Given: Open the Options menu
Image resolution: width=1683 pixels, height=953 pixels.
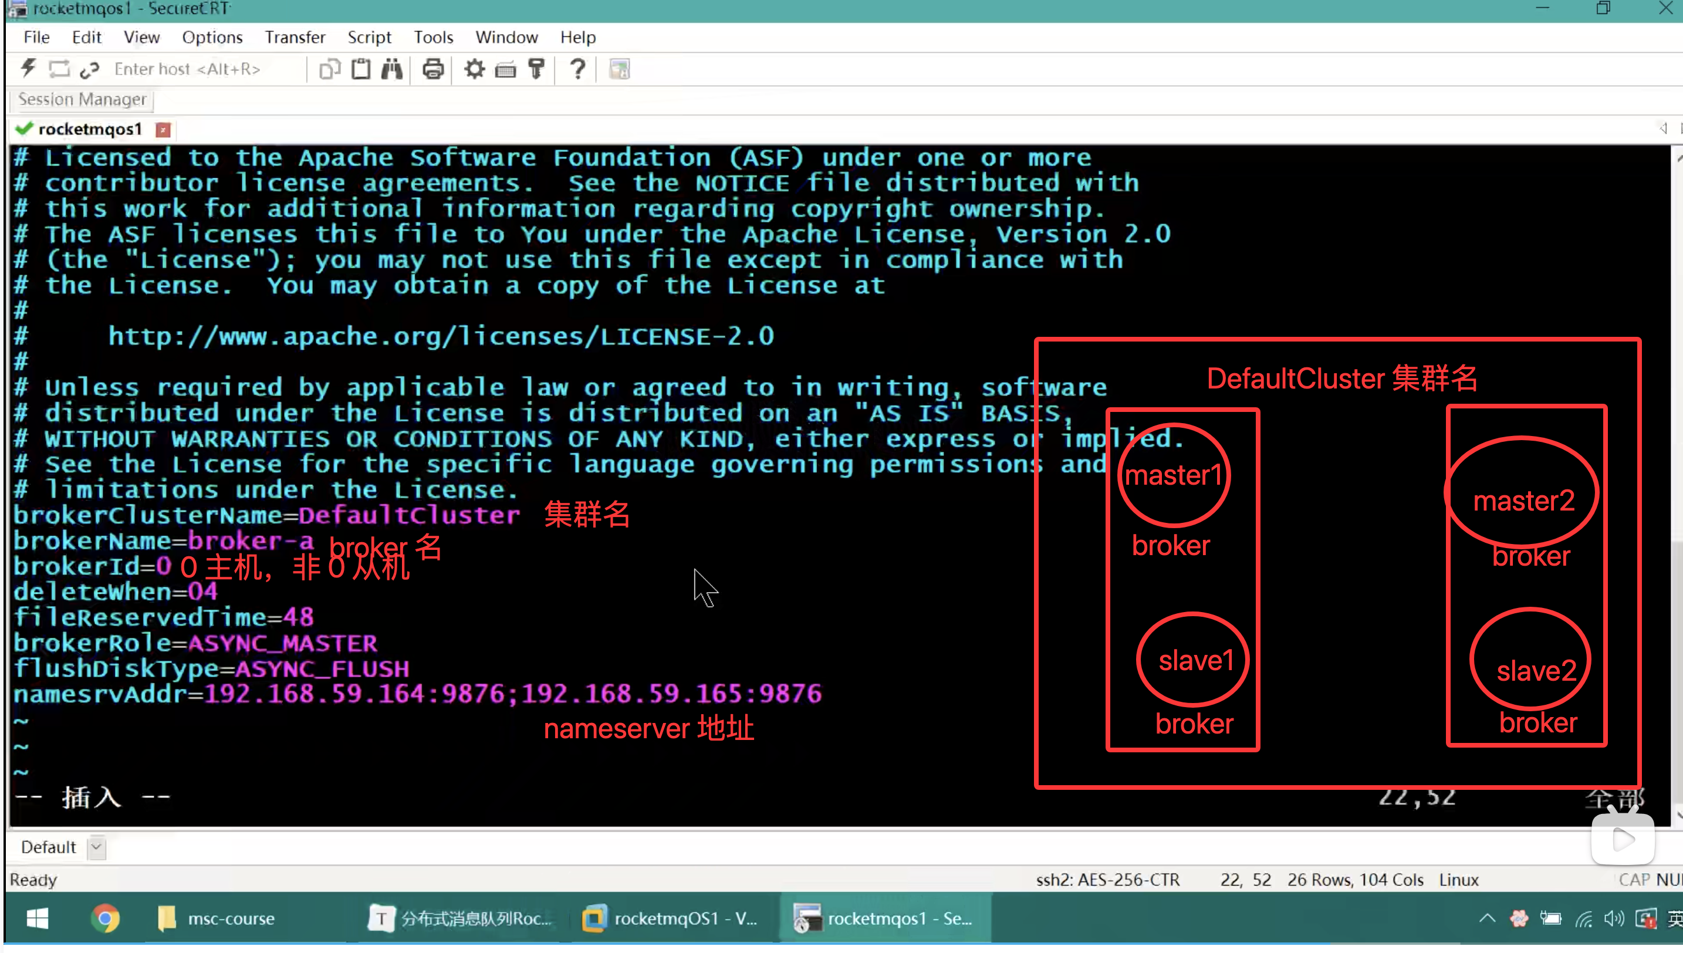Looking at the screenshot, I should pos(212,38).
